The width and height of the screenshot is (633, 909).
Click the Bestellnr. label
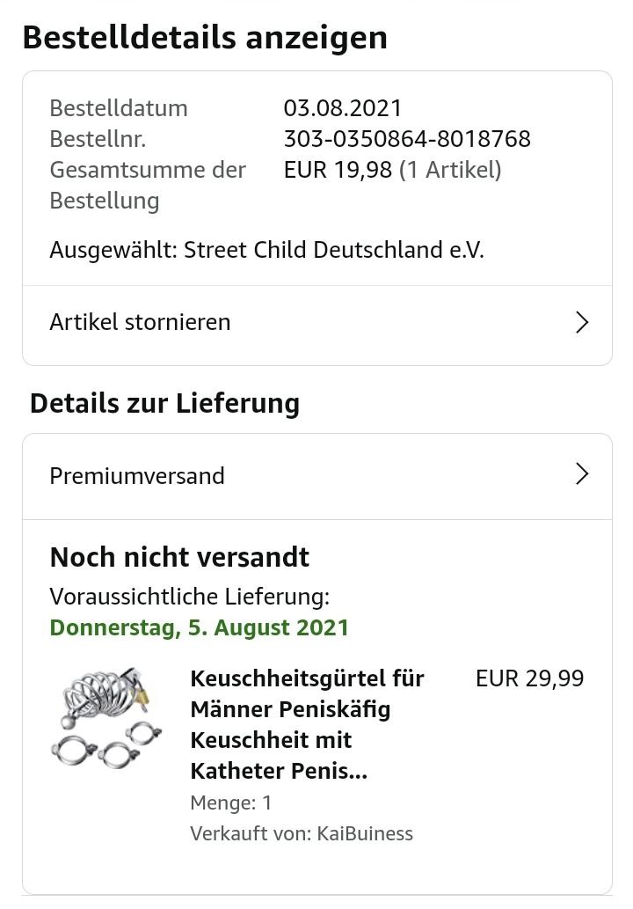(98, 139)
